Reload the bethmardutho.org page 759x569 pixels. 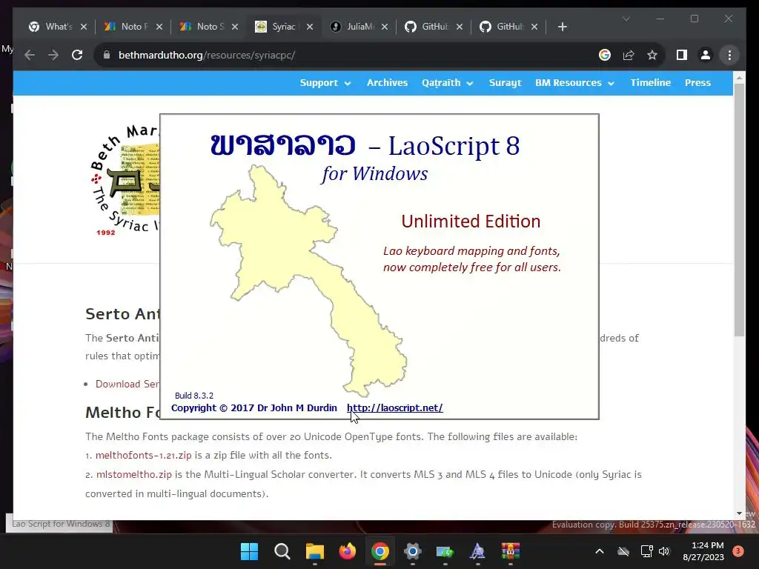77,55
